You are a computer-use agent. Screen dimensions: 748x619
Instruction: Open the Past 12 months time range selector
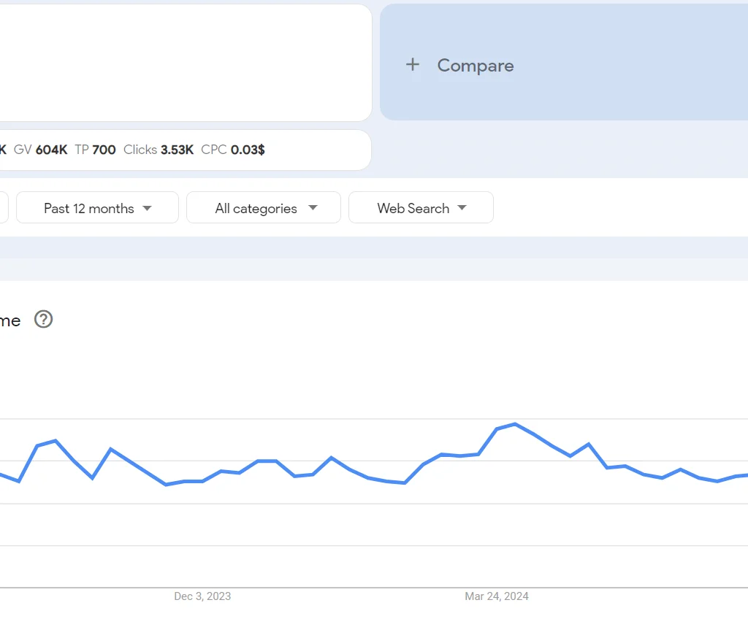[96, 207]
